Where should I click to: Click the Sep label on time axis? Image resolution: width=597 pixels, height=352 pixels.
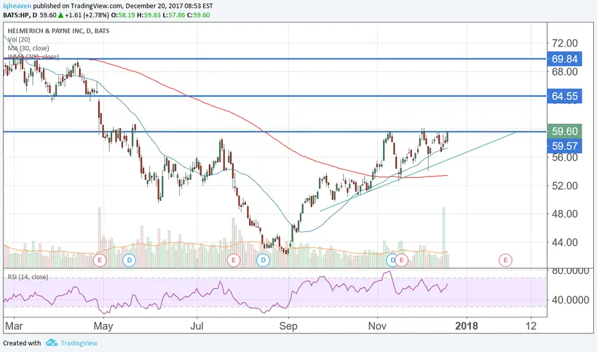coord(288,326)
